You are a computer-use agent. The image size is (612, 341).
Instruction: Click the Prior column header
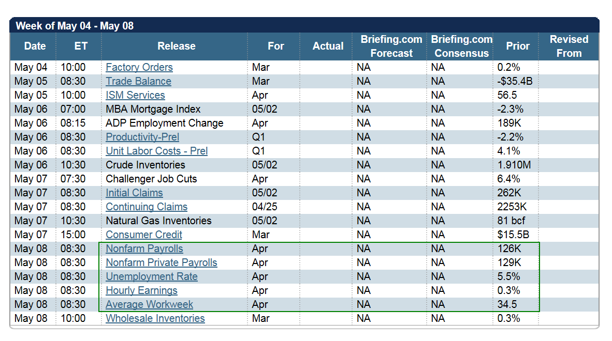point(518,47)
